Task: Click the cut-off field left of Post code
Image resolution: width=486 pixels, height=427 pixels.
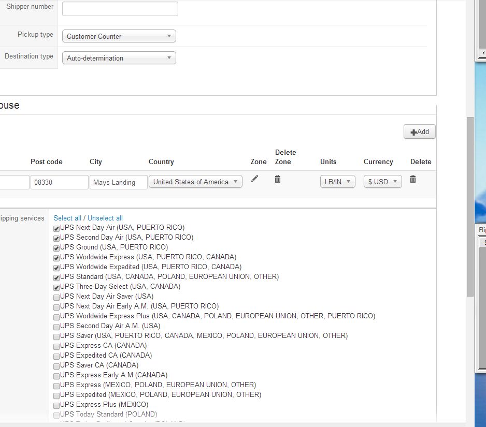Action: [15, 182]
